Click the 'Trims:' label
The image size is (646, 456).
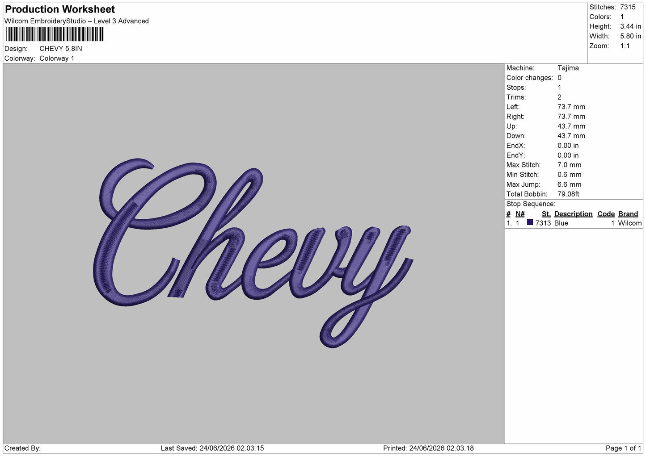516,97
